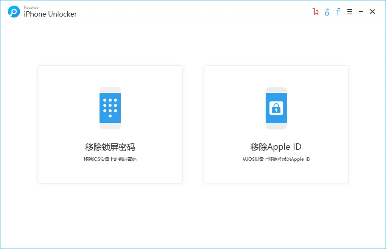The height and width of the screenshot is (249, 386).
Task: Click the text 移除iOS设备上的锁屏密码
Action: point(110,159)
